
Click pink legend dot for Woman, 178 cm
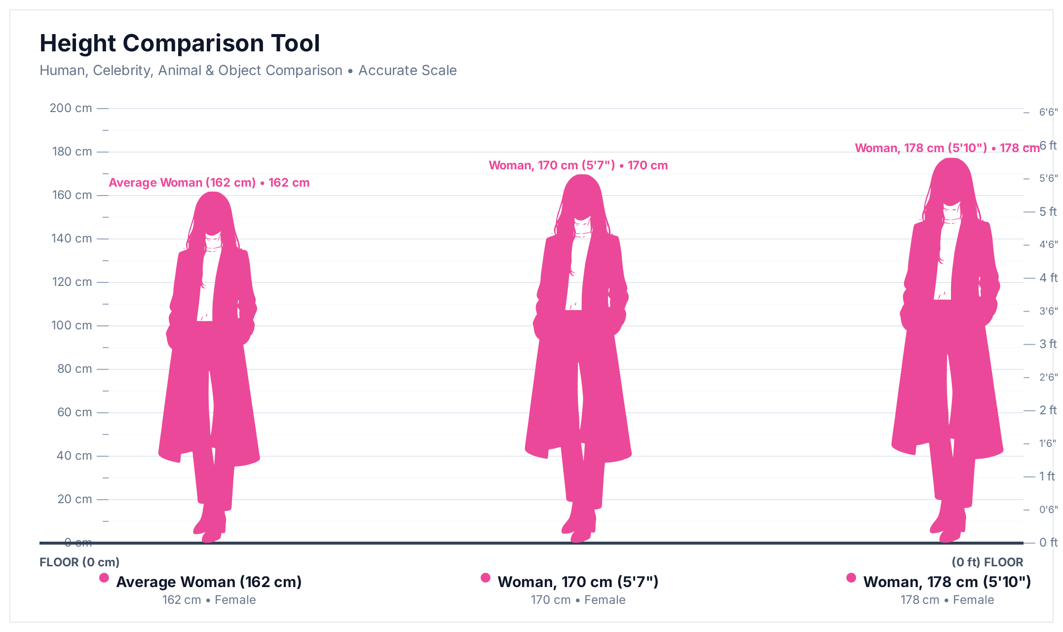[x=851, y=578]
